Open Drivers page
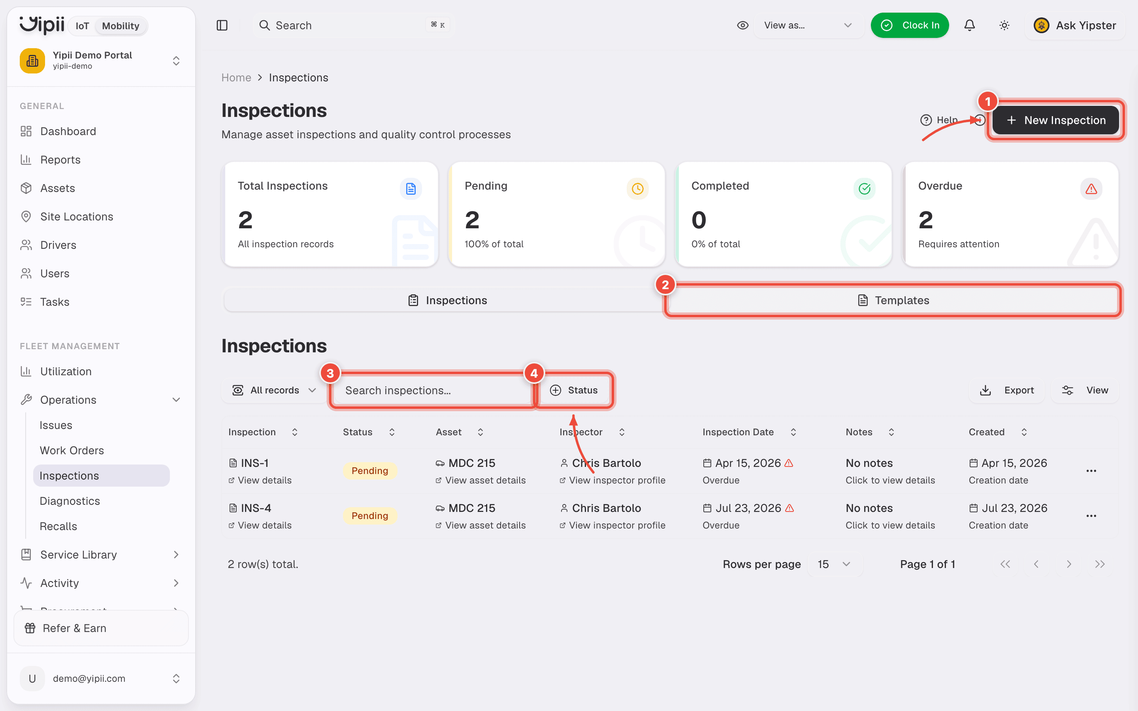1138x711 pixels. click(x=58, y=245)
